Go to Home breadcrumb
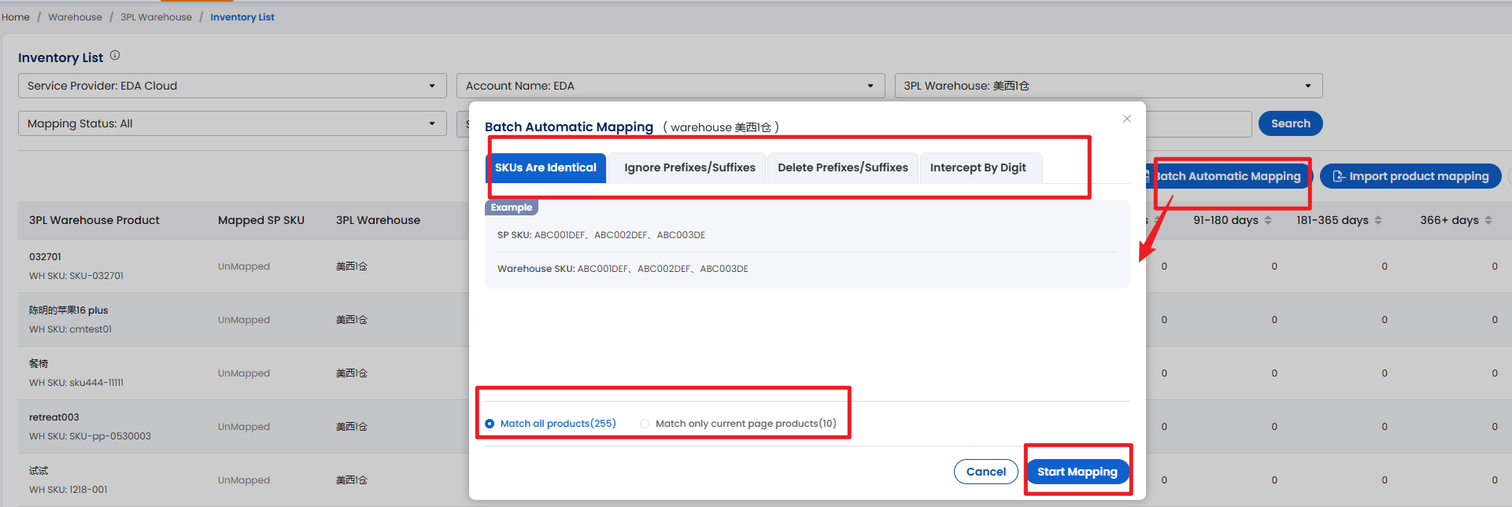Screen dimensions: 1512x507 (x=16, y=17)
